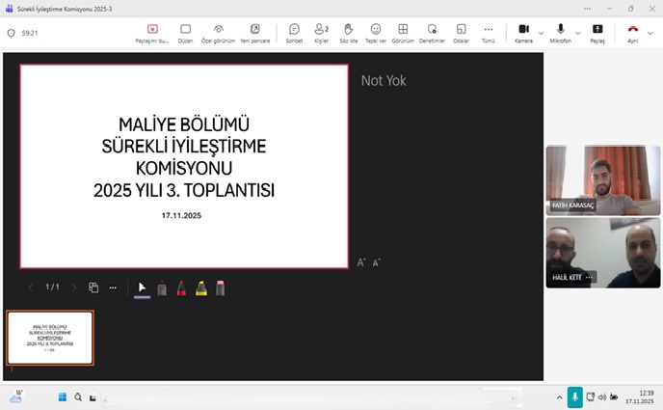
Task: Toggle the taskbar microphone indicator
Action: coord(575,396)
